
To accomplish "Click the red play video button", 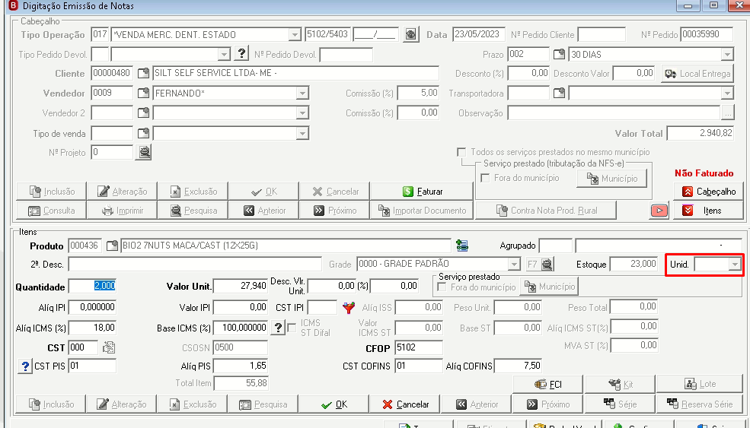I will [659, 210].
